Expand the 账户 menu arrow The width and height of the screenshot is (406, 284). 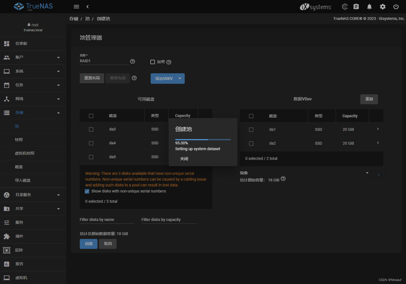[58, 58]
